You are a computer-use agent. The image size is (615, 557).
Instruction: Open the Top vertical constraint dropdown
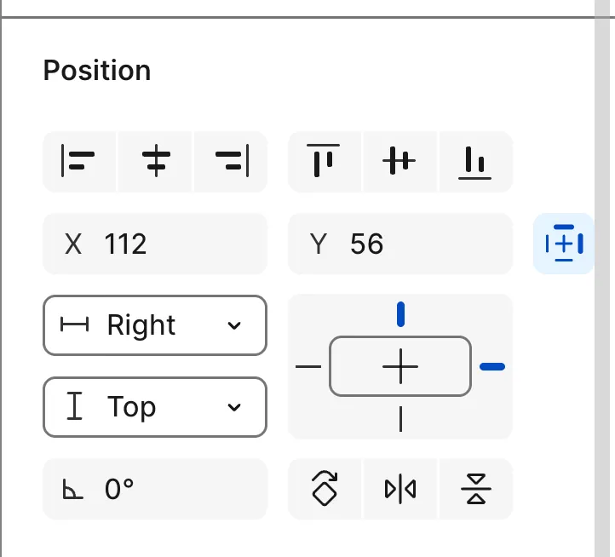[155, 407]
